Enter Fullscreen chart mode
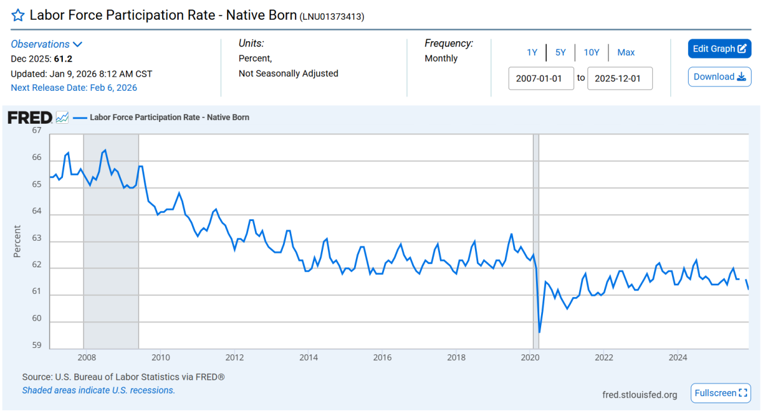Viewport: 763px width, 414px height. pyautogui.click(x=721, y=393)
